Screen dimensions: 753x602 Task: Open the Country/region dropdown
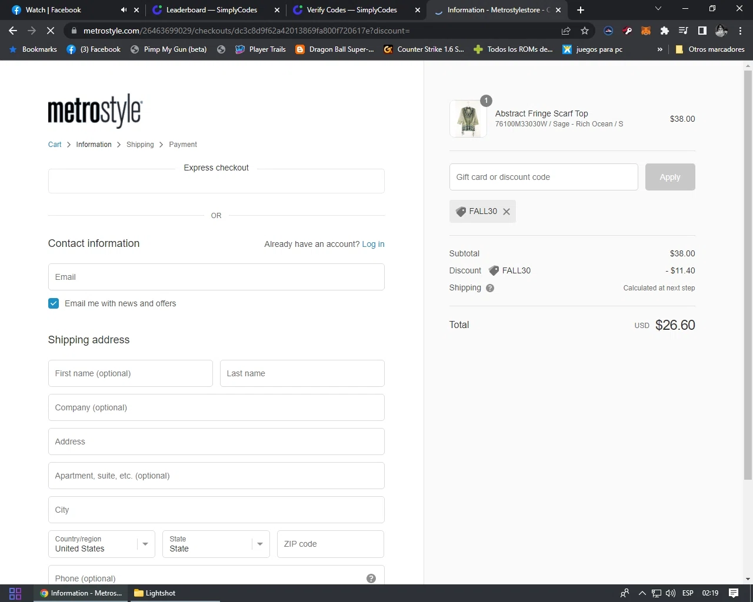(x=102, y=544)
